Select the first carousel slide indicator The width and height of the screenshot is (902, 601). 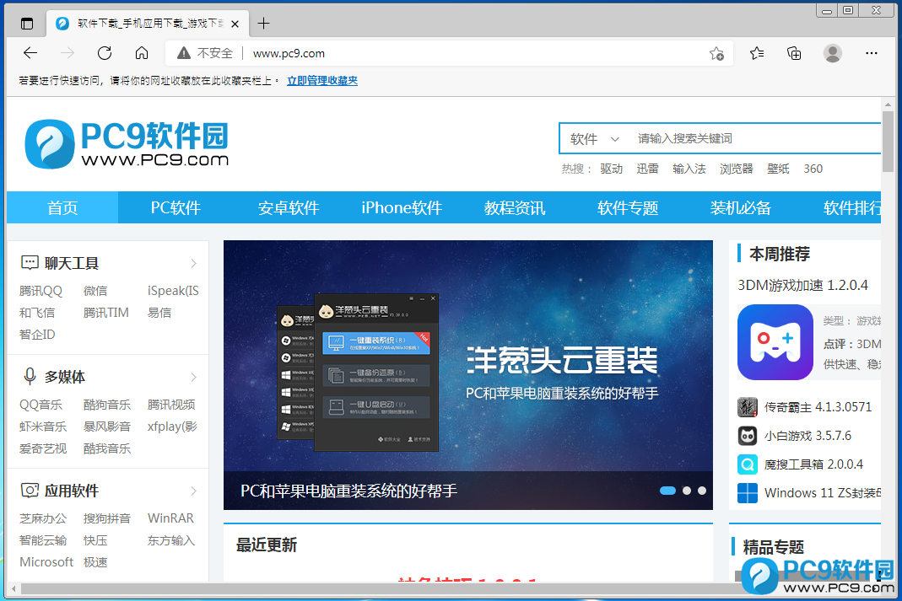pyautogui.click(x=667, y=491)
